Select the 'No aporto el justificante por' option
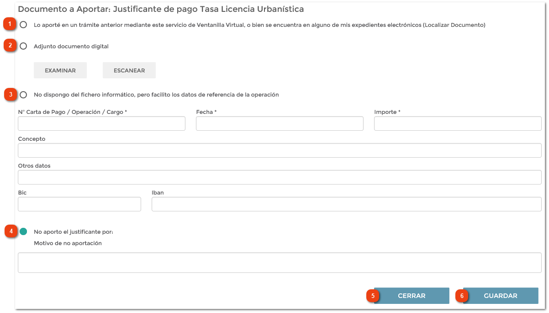This screenshot has width=549, height=313. [x=23, y=231]
